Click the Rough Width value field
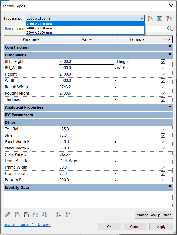Viewport: 177px width, 235px height. pos(86,87)
